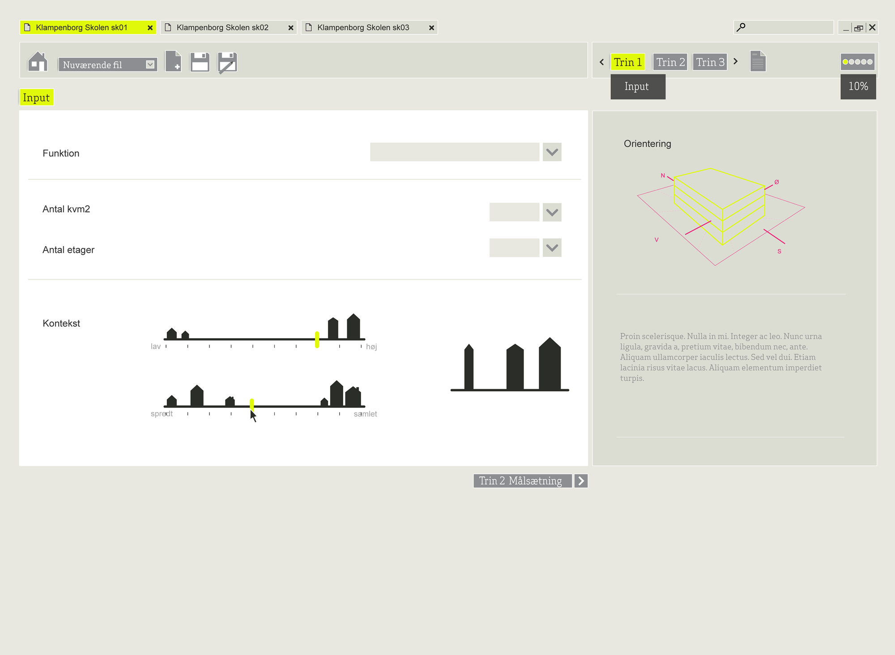
Task: Switch to Klampenborg Skolen sk02 tab
Action: point(222,28)
